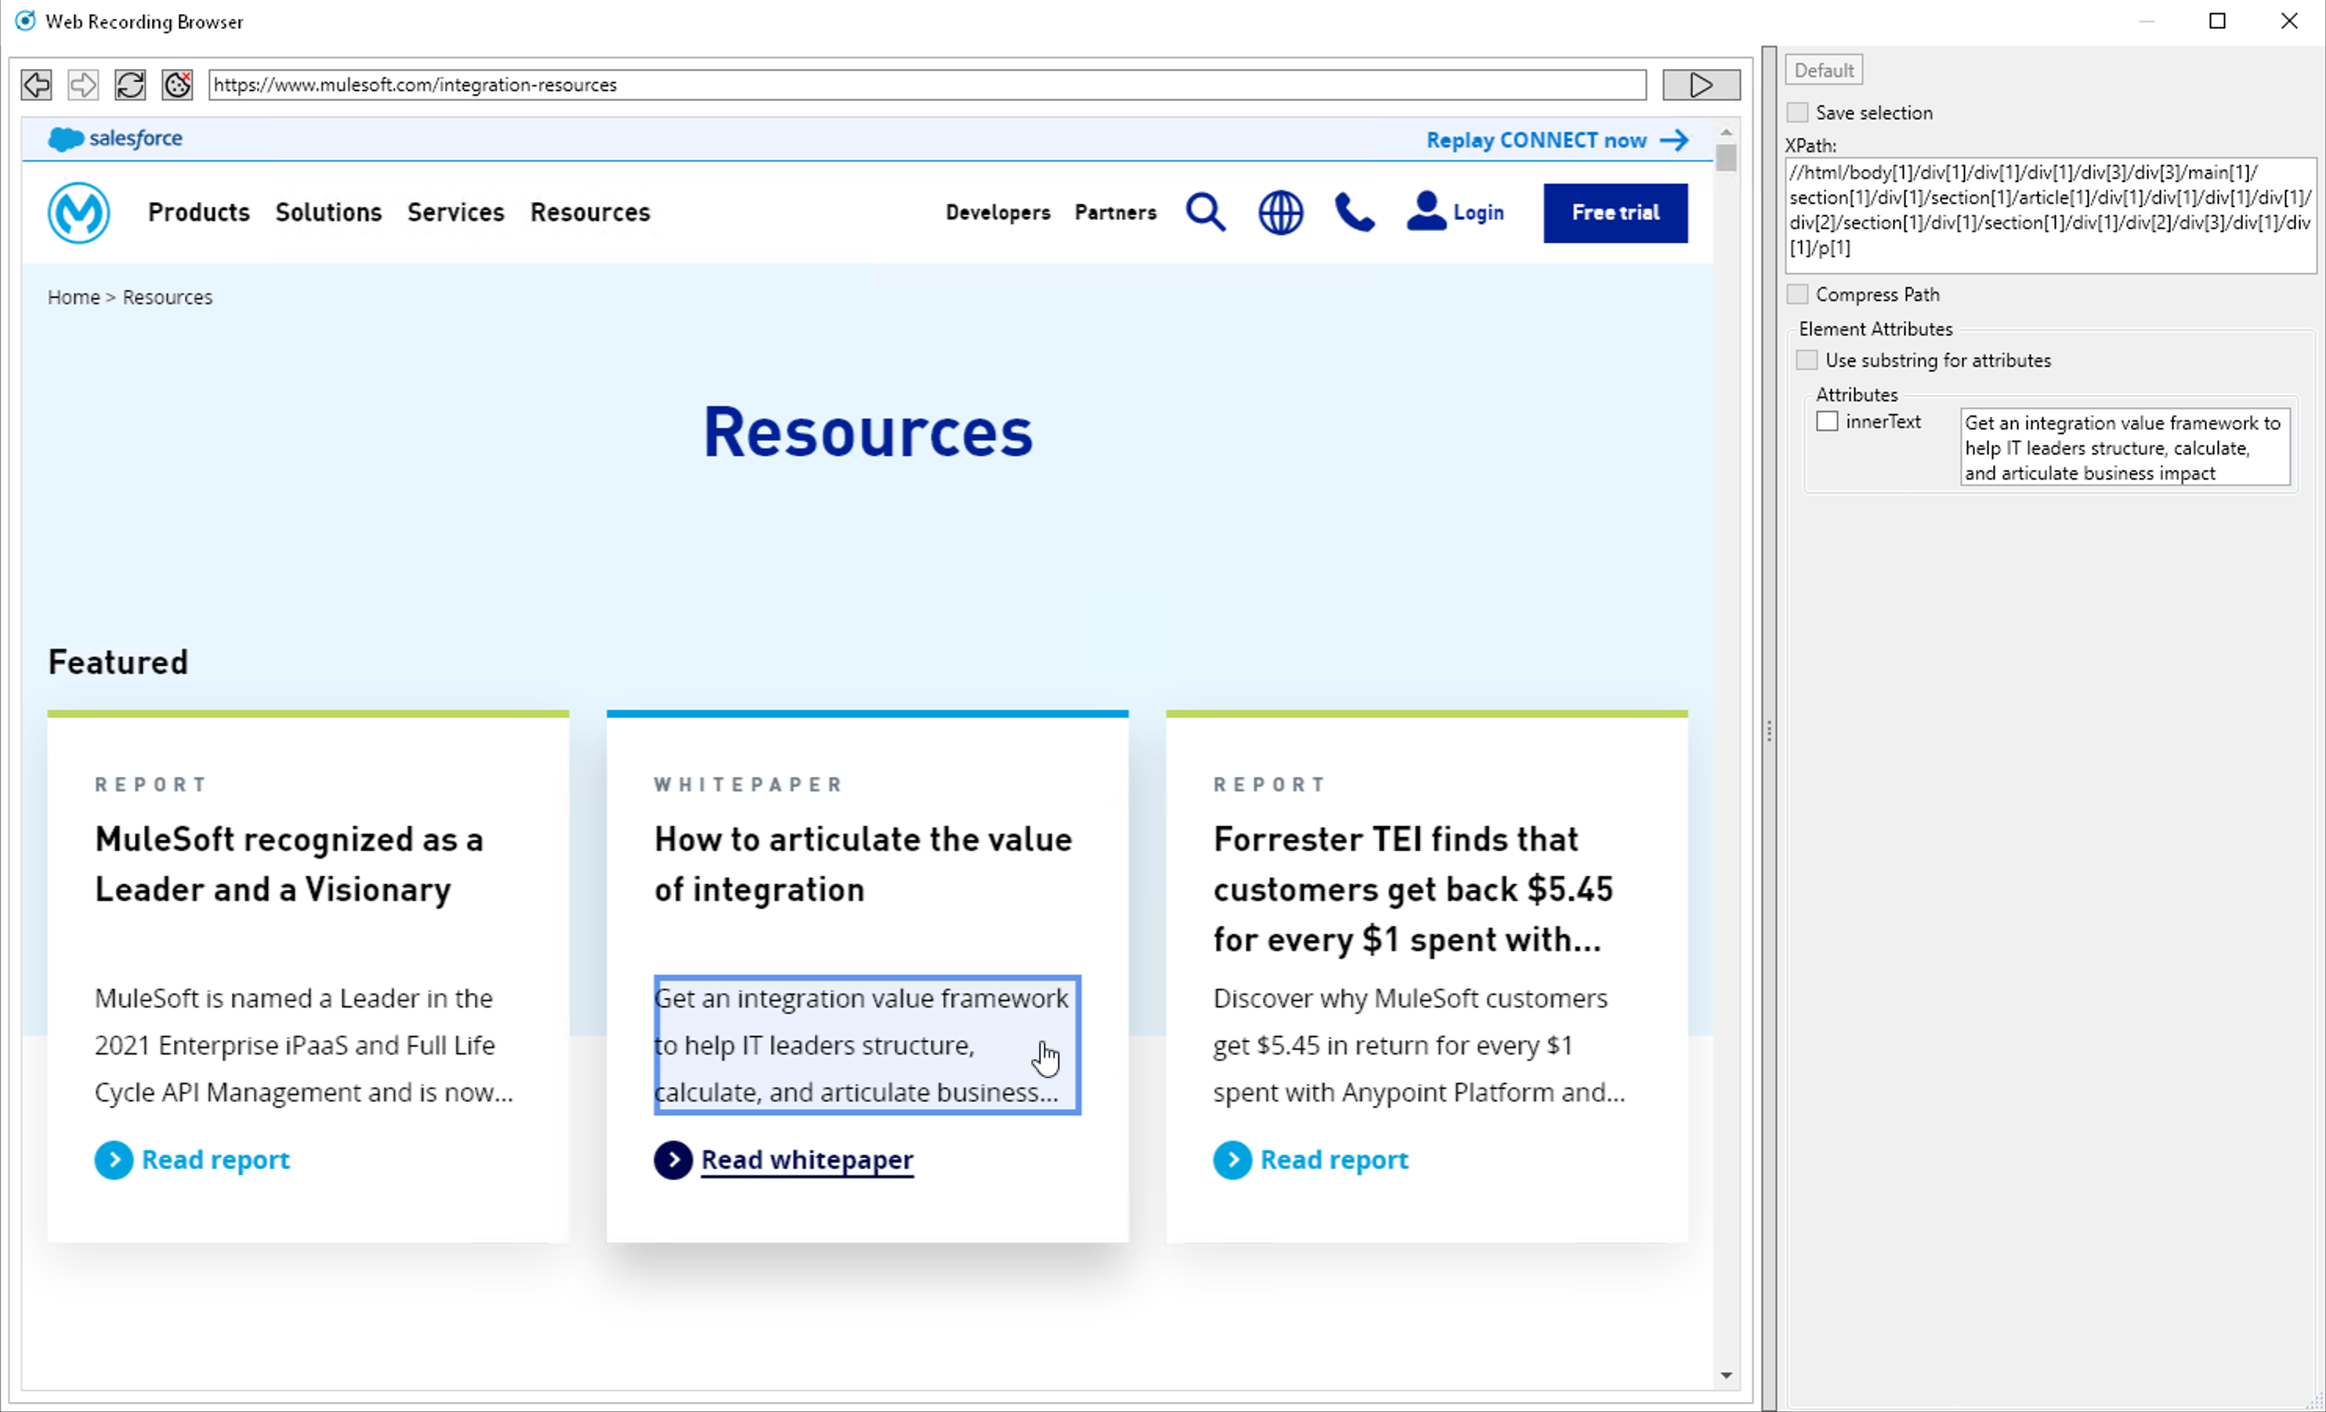Refresh the current page

(130, 84)
